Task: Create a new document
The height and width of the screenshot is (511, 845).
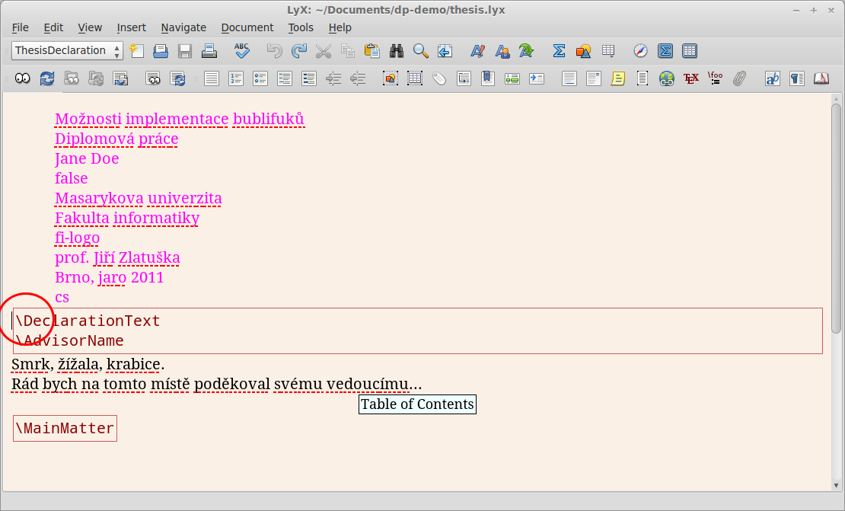Action: coord(137,51)
